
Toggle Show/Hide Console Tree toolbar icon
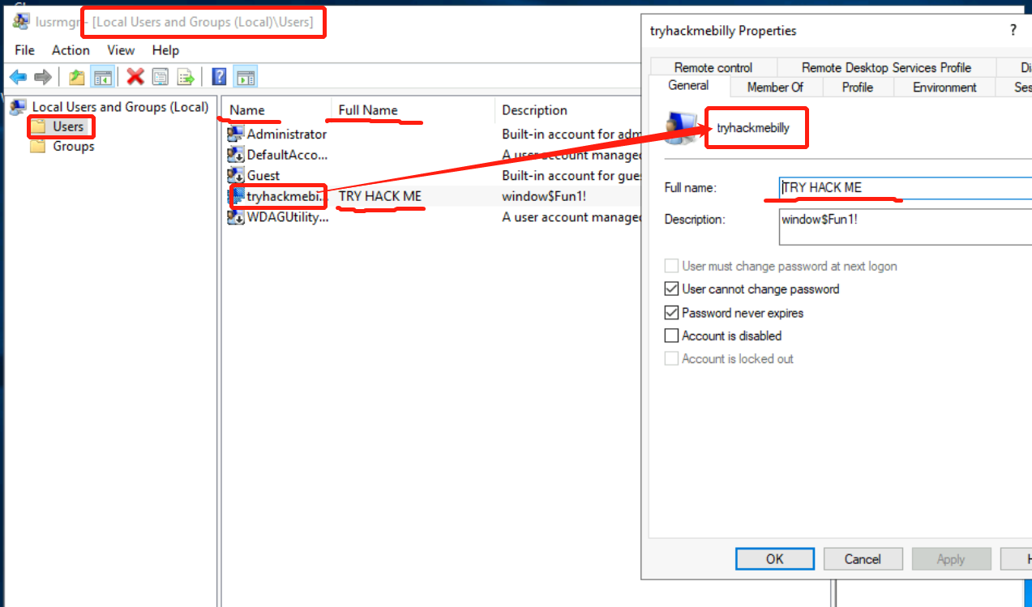click(102, 77)
